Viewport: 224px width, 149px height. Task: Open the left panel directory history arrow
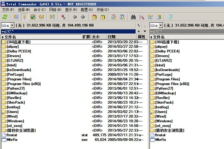tap(145, 31)
